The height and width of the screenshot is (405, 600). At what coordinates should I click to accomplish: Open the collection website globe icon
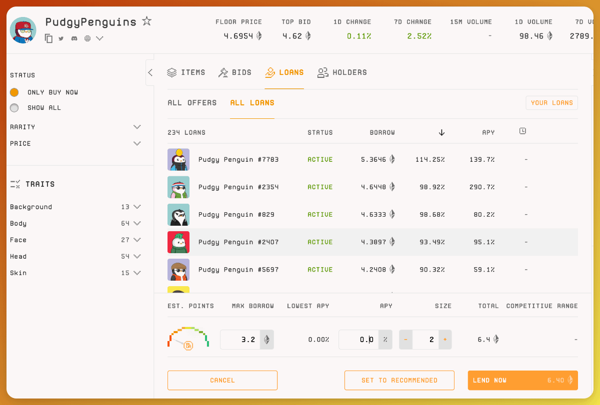pyautogui.click(x=87, y=38)
